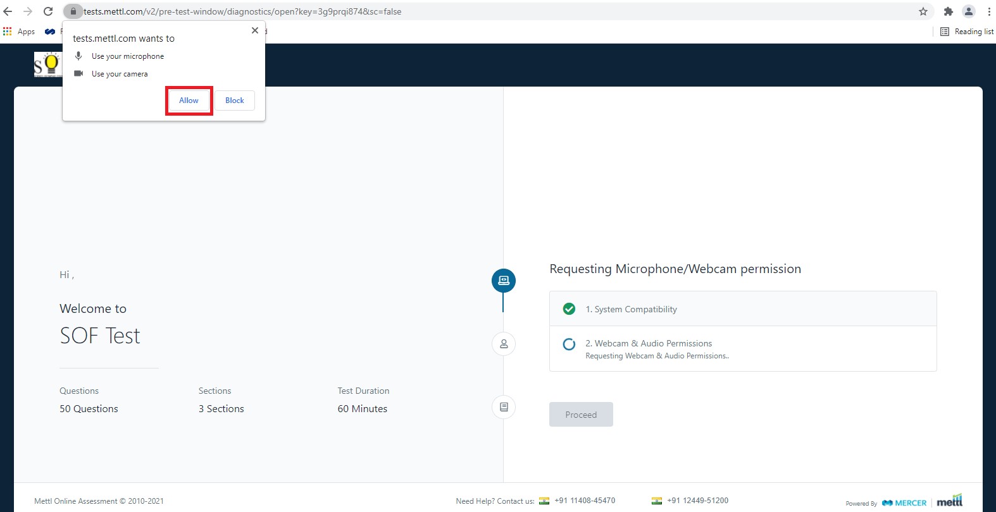
Task: Click the Webcam & Audio loading spinner
Action: pyautogui.click(x=569, y=344)
